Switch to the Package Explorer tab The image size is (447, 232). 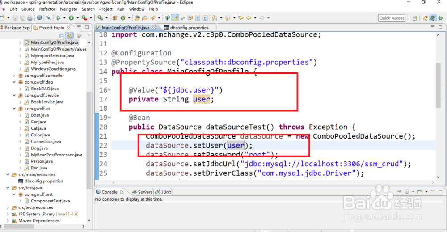pos(15,28)
